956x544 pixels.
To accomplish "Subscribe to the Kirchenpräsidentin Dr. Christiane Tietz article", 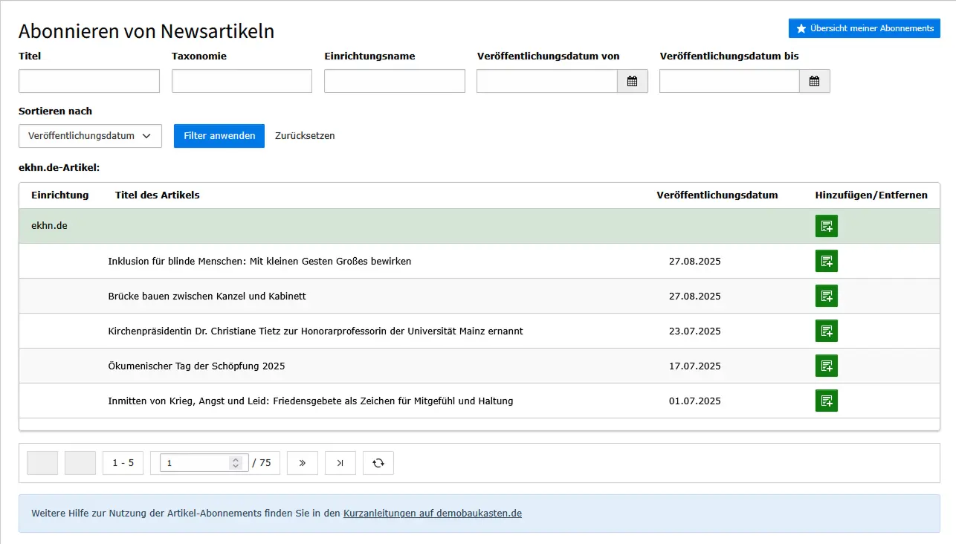I will [x=826, y=331].
